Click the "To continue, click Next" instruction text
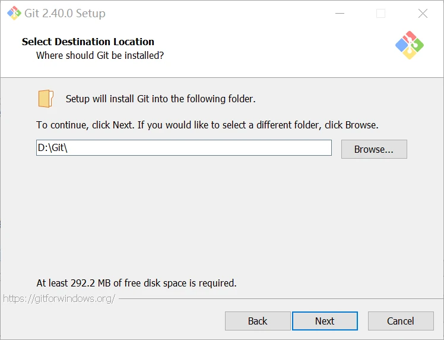 coord(207,125)
